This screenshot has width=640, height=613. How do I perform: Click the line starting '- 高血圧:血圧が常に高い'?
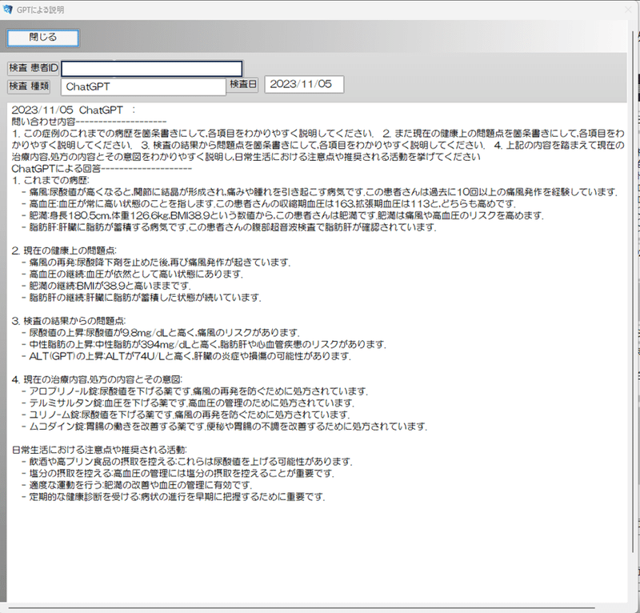pyautogui.click(x=269, y=203)
